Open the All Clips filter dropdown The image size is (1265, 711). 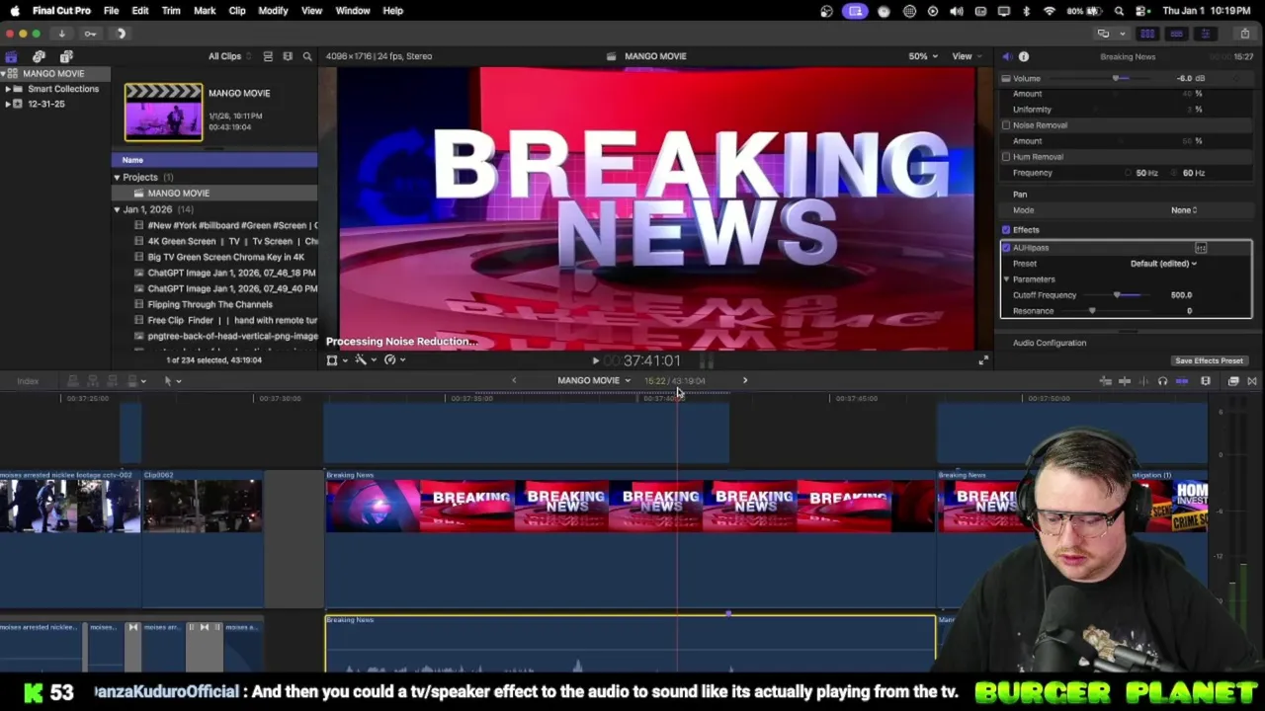pos(230,56)
